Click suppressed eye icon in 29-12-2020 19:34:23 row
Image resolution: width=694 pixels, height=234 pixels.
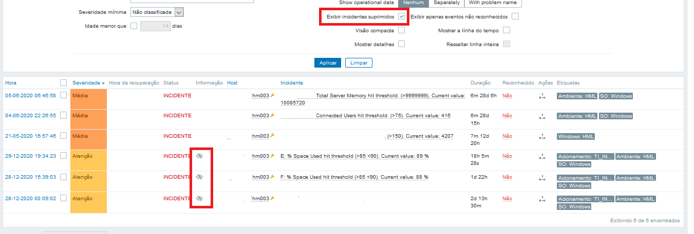pyautogui.click(x=200, y=156)
